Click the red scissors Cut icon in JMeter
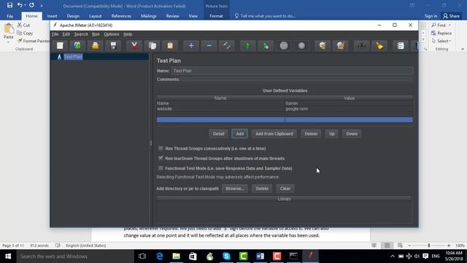This screenshot has width=467, height=263. tap(134, 45)
